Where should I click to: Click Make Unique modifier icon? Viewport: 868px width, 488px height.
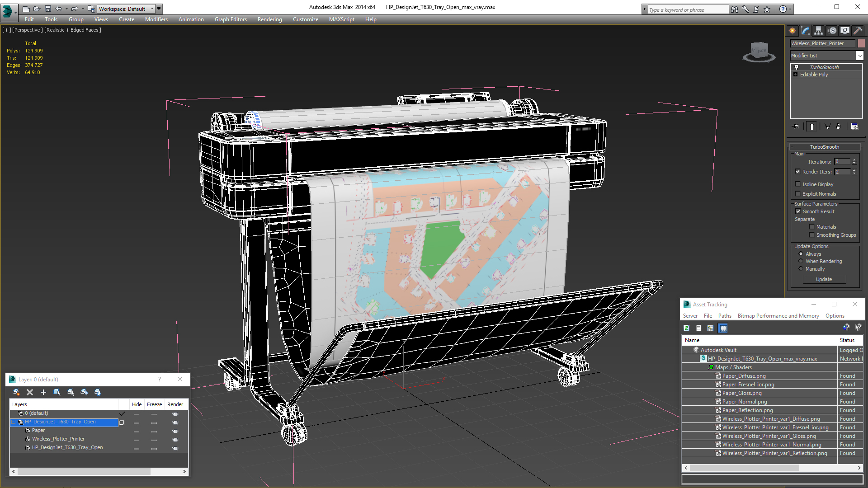click(x=827, y=127)
